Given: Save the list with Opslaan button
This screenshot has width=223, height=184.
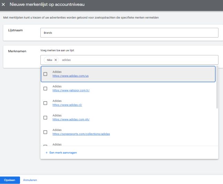Looking at the screenshot, I should (x=10, y=180).
